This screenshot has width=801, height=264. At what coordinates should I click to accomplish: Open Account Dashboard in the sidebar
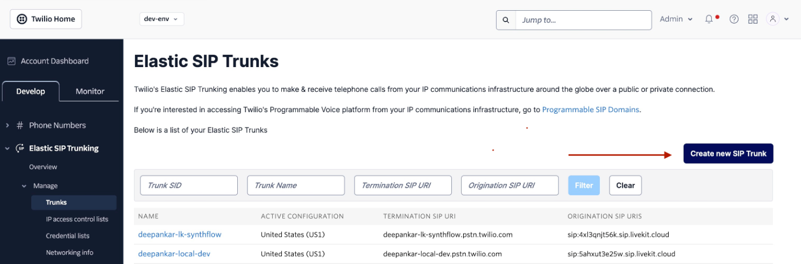pyautogui.click(x=54, y=61)
